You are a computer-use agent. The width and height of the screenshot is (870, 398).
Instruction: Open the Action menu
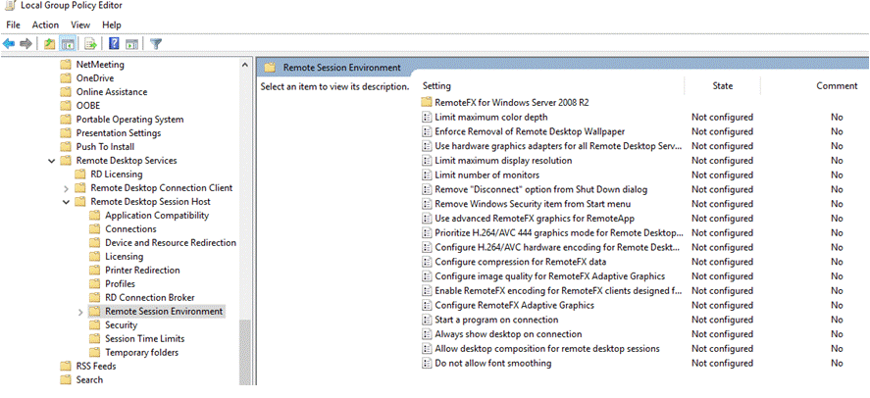tap(45, 25)
